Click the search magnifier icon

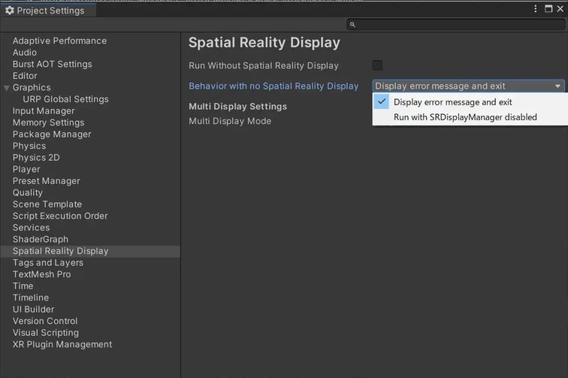click(352, 25)
